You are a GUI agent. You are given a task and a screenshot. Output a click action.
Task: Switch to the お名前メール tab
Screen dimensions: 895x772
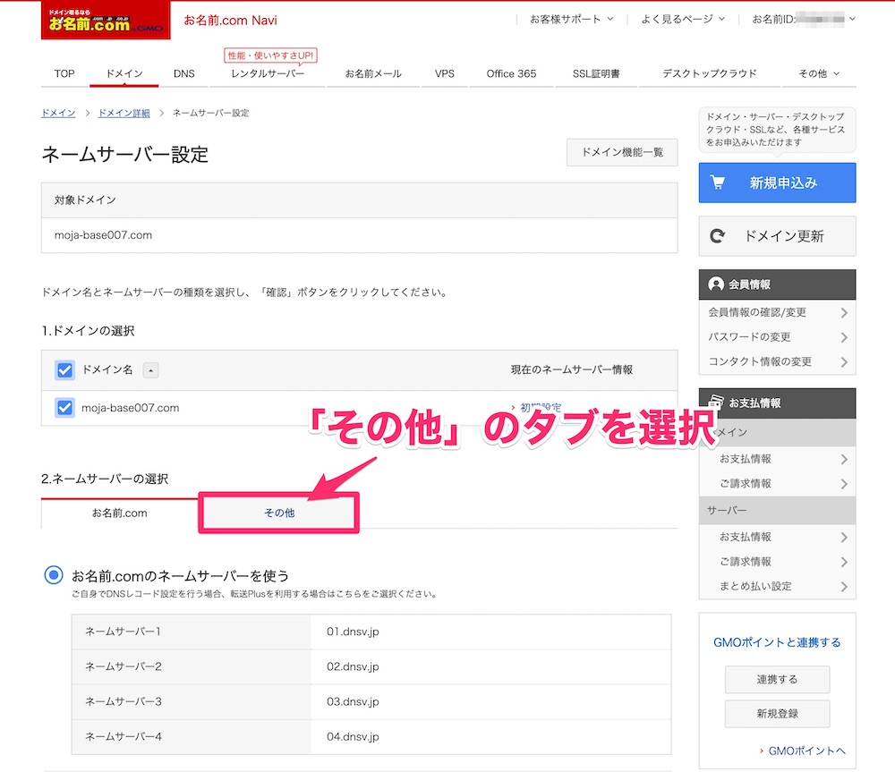pos(373,73)
